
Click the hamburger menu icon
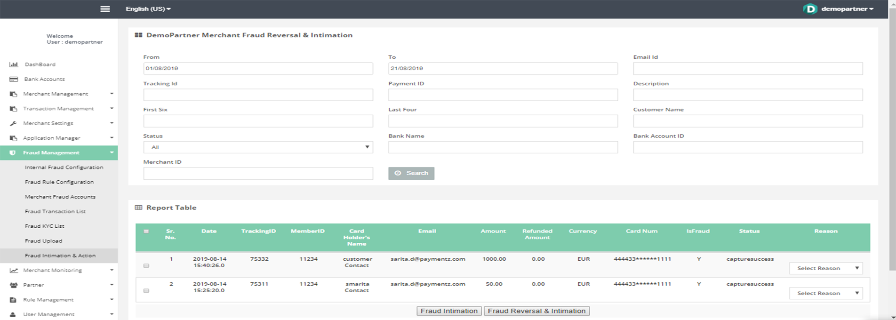(x=105, y=9)
